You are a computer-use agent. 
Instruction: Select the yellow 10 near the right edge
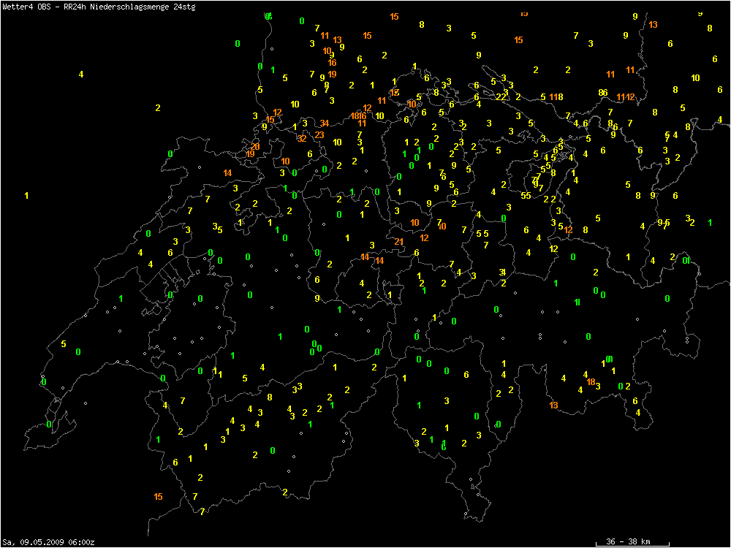(x=695, y=77)
